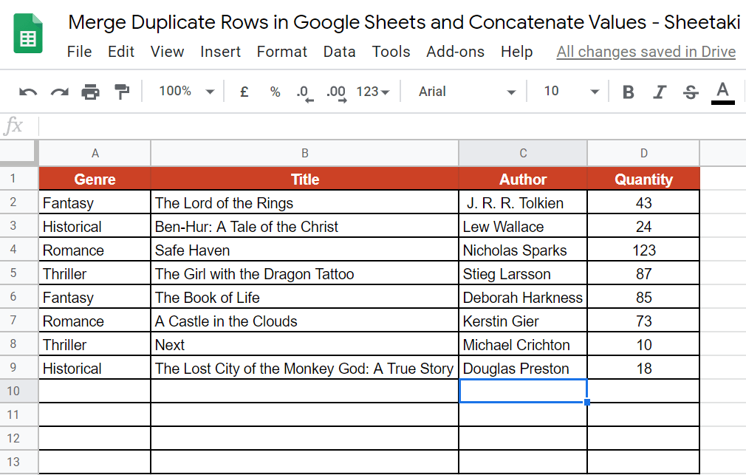Click into the formula bar
Image resolution: width=746 pixels, height=475 pixels.
click(392, 126)
